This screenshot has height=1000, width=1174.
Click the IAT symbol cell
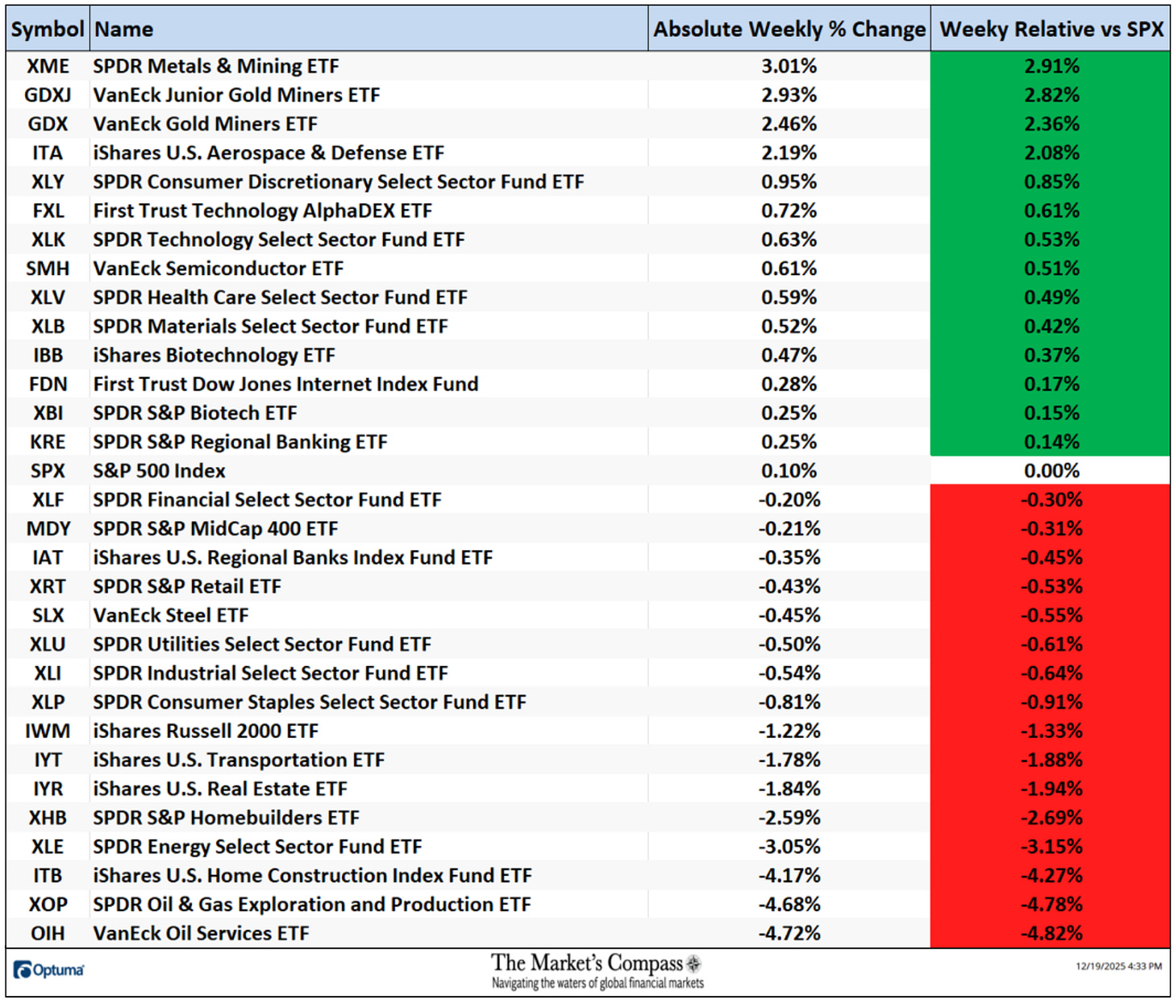point(48,558)
